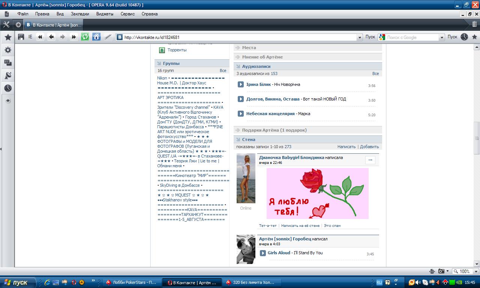Click the Fast Forward double-right arrow
Screen dimensions: 480x288
(74, 37)
